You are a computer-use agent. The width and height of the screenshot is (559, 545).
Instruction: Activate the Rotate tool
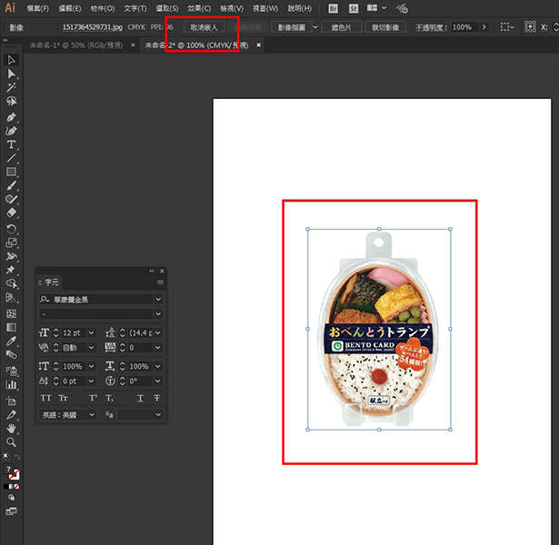pyautogui.click(x=12, y=229)
